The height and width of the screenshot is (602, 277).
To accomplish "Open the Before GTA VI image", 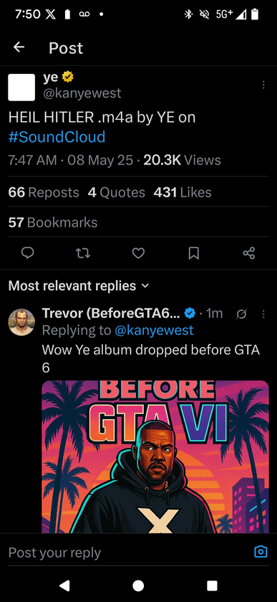I will [155, 456].
